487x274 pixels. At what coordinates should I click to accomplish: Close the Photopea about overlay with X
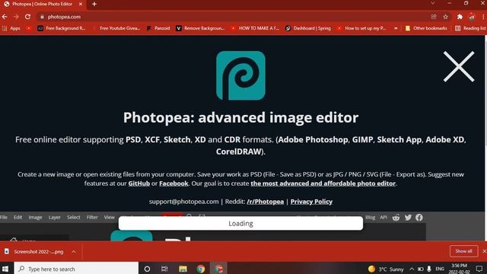[x=459, y=66]
